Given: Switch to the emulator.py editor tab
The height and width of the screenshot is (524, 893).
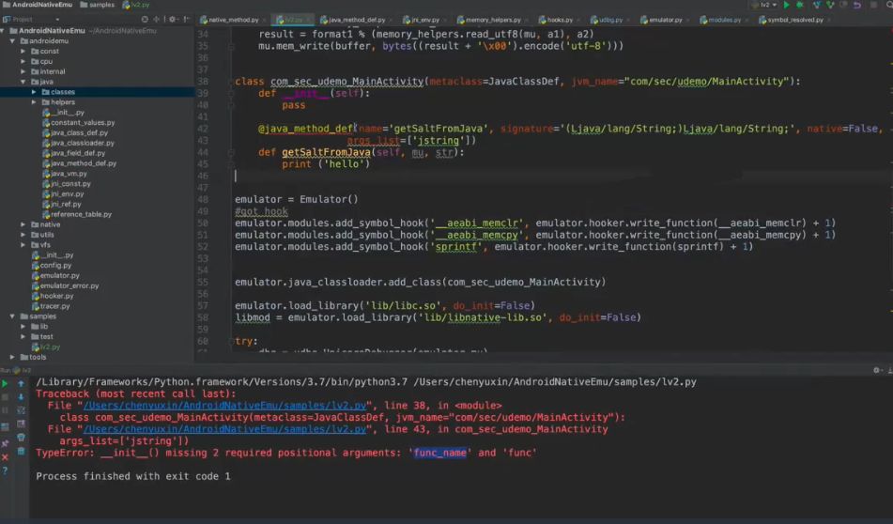Looking at the screenshot, I should [x=663, y=19].
